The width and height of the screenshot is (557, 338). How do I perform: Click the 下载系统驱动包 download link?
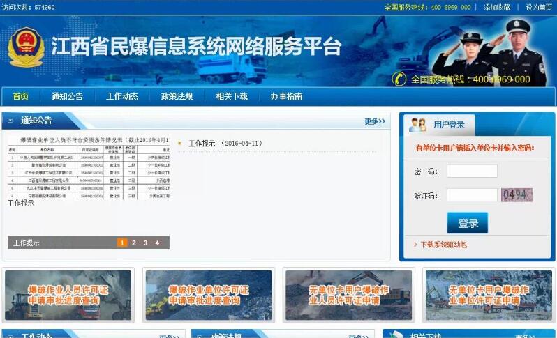click(x=443, y=245)
